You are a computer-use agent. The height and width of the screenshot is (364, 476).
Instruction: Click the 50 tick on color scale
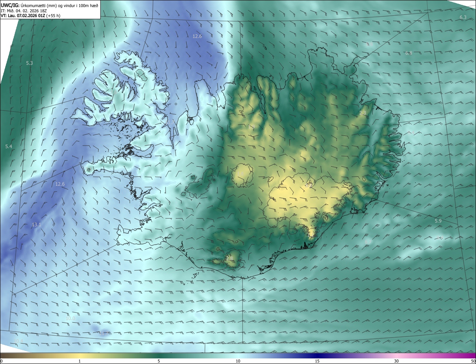(x=473, y=361)
